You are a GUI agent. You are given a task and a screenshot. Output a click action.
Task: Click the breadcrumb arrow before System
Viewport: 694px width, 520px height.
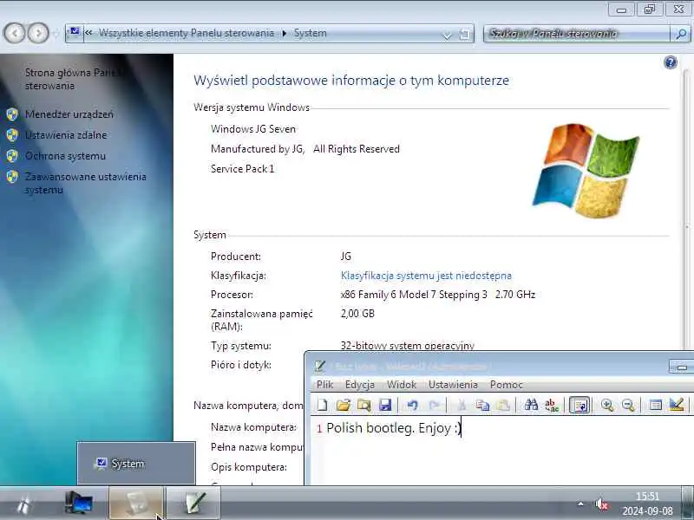pyautogui.click(x=285, y=33)
